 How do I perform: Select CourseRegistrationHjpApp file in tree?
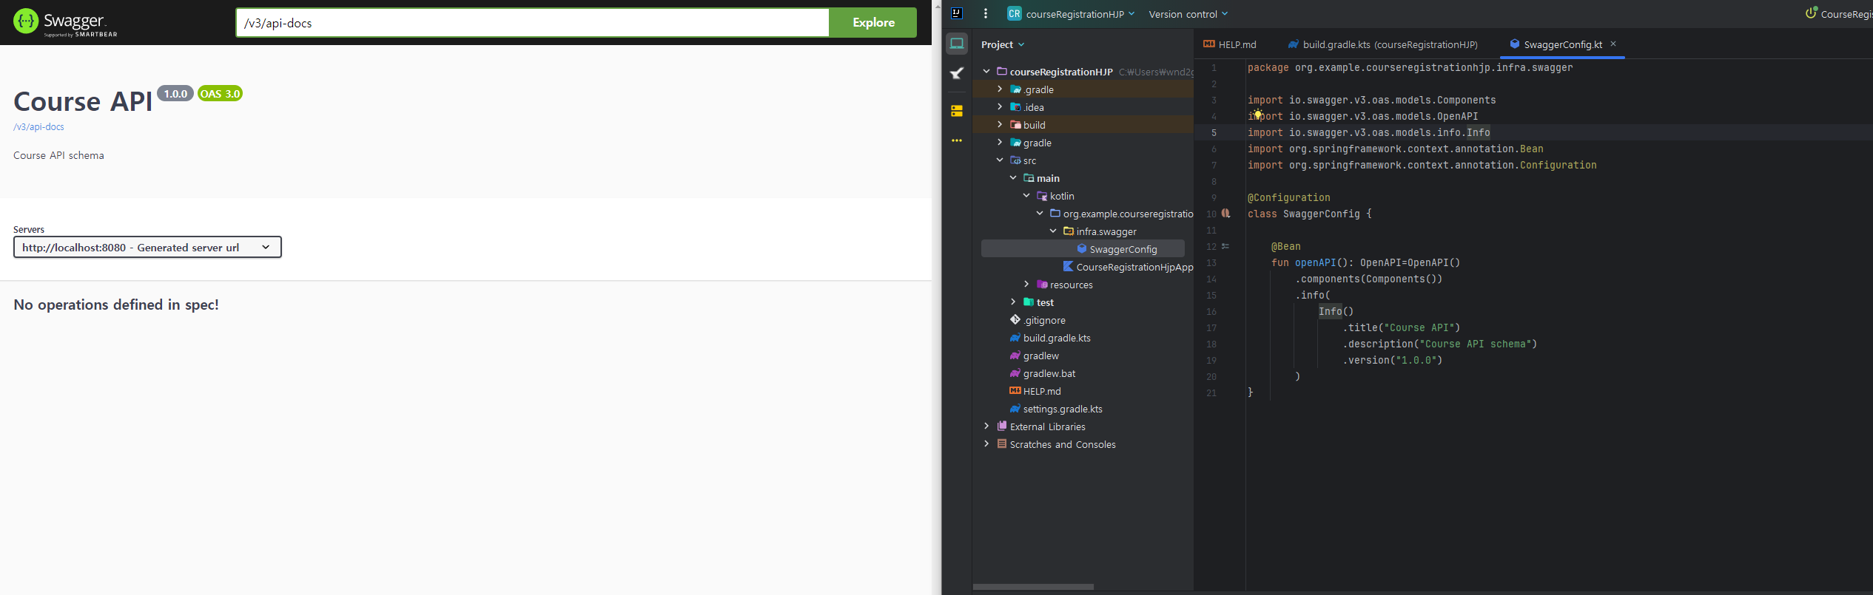pyautogui.click(x=1128, y=267)
